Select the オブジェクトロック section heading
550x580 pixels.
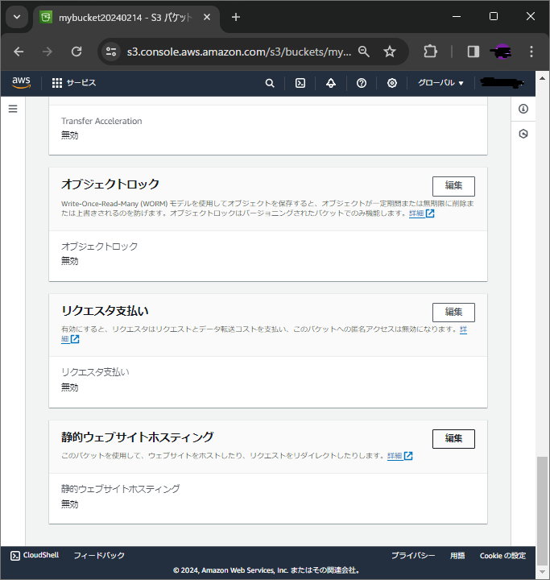(x=110, y=184)
